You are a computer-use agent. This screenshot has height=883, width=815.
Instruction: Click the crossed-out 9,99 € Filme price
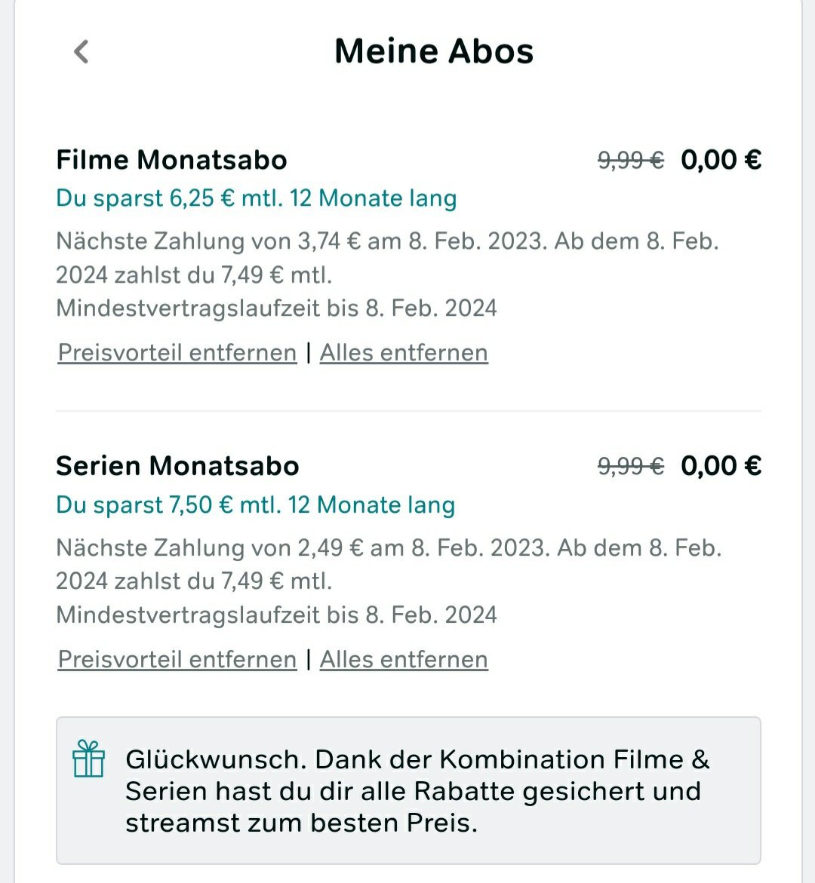click(631, 161)
